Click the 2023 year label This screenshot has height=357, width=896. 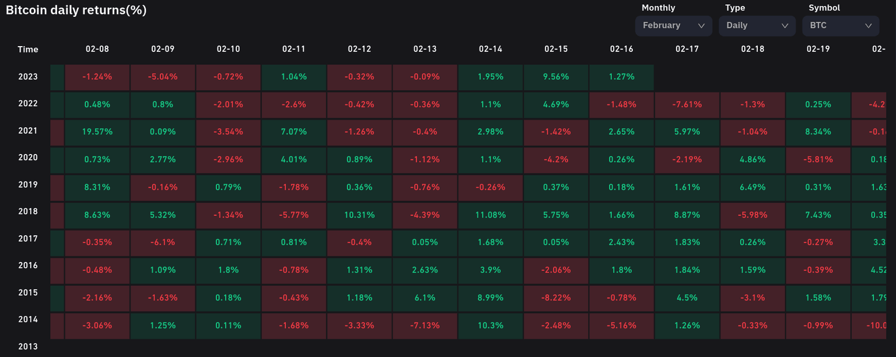[x=27, y=76]
